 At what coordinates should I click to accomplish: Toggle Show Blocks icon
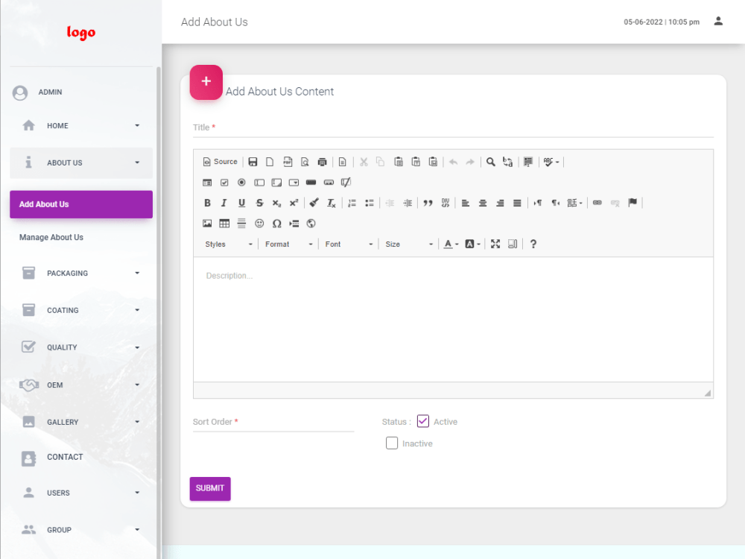click(513, 244)
